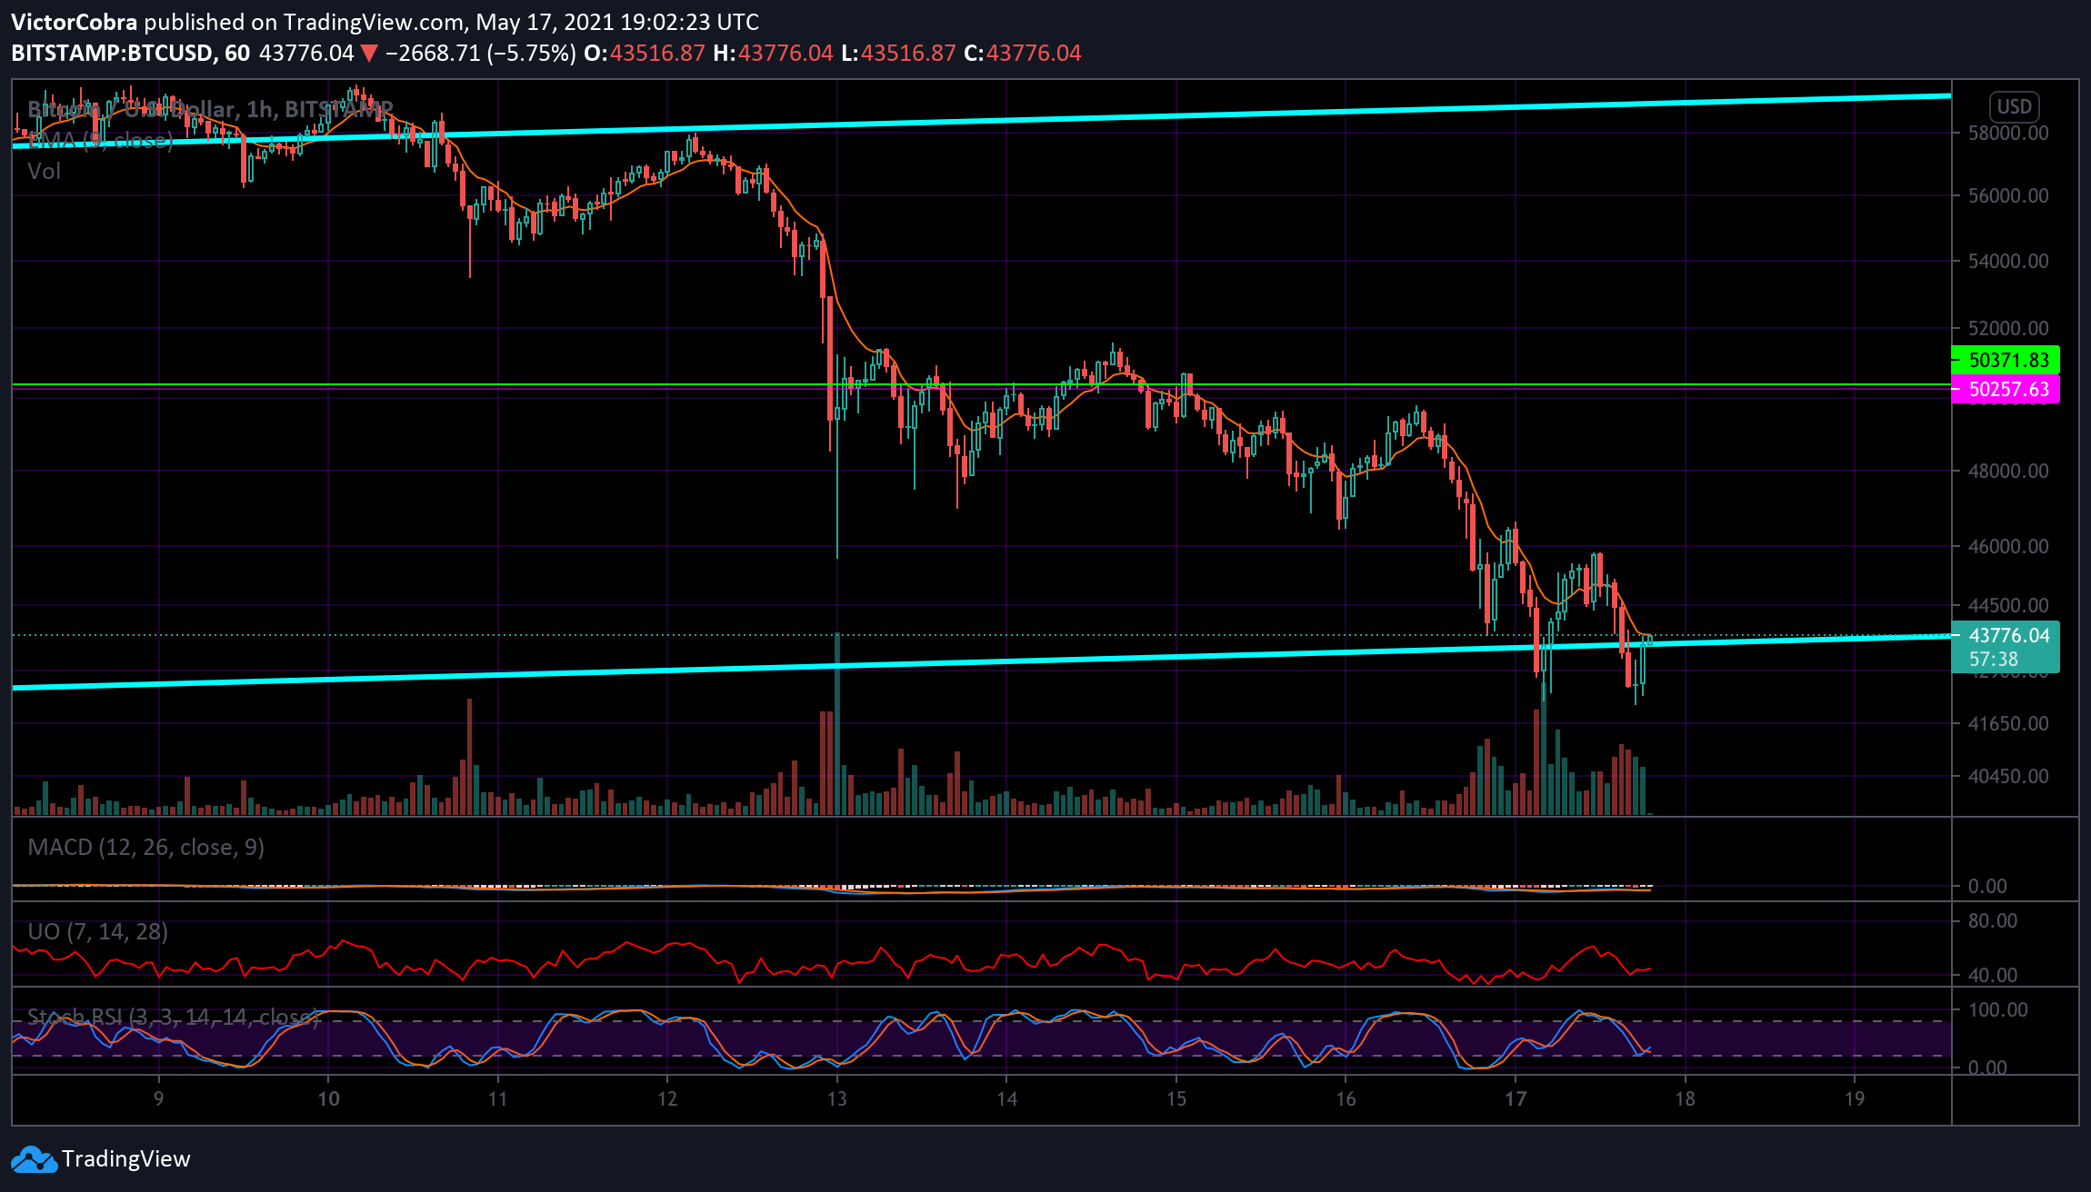Click the −2668.71 (−5.75%) change value
Viewport: 2091px width, 1192px height.
click(x=481, y=53)
